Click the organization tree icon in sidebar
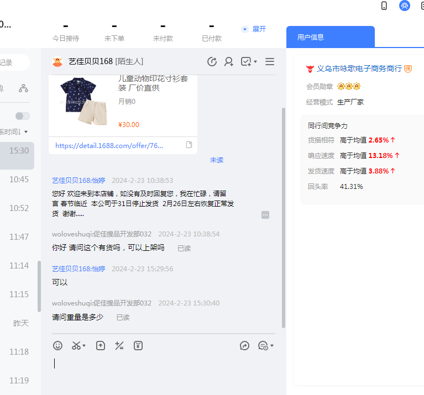 (23, 88)
